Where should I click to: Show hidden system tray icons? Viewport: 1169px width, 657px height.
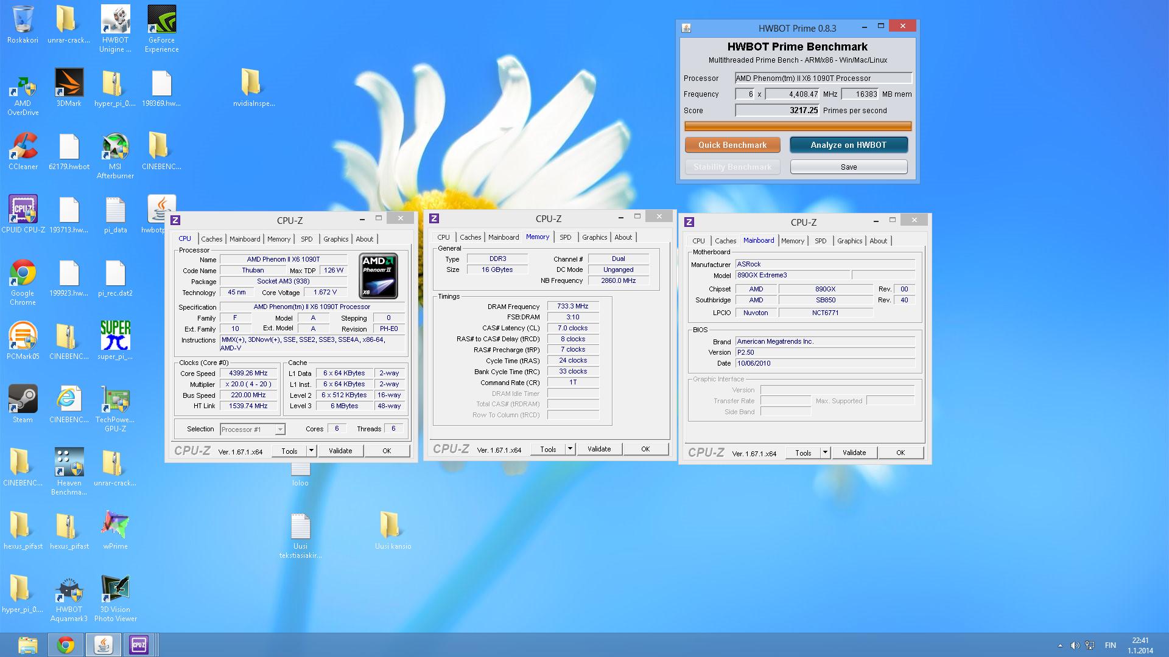pyautogui.click(x=1060, y=645)
